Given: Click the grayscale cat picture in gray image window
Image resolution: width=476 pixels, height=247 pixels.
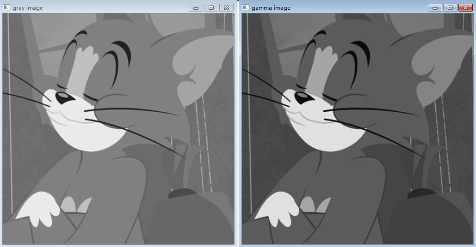Looking at the screenshot, I should (118, 129).
